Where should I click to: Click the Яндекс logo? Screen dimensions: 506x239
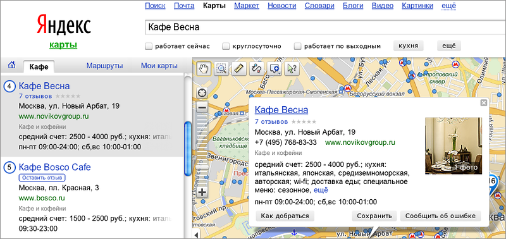pos(64,25)
